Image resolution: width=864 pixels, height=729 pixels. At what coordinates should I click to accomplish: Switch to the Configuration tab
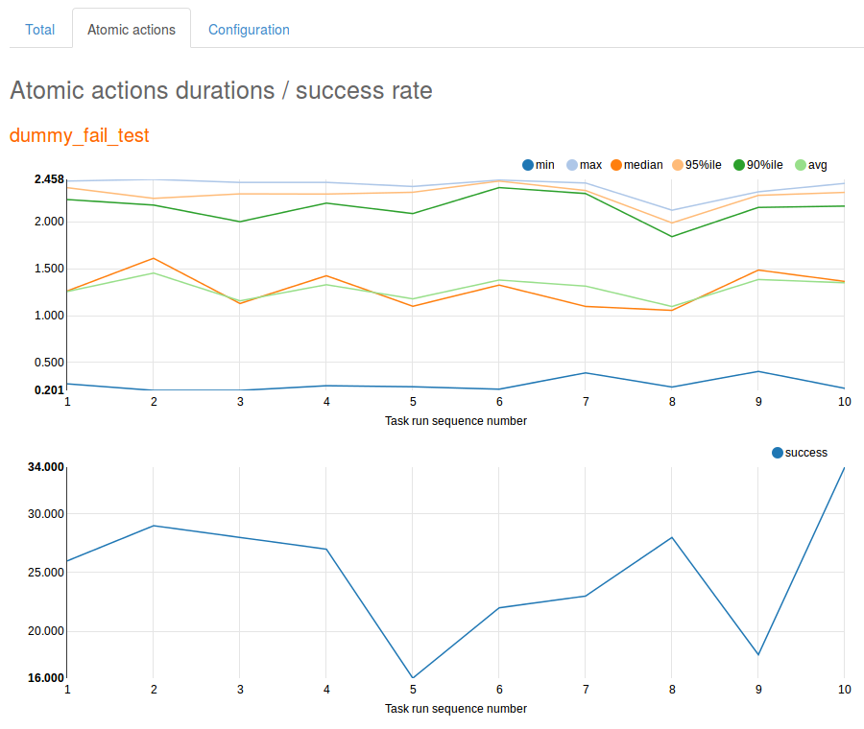[x=249, y=30]
